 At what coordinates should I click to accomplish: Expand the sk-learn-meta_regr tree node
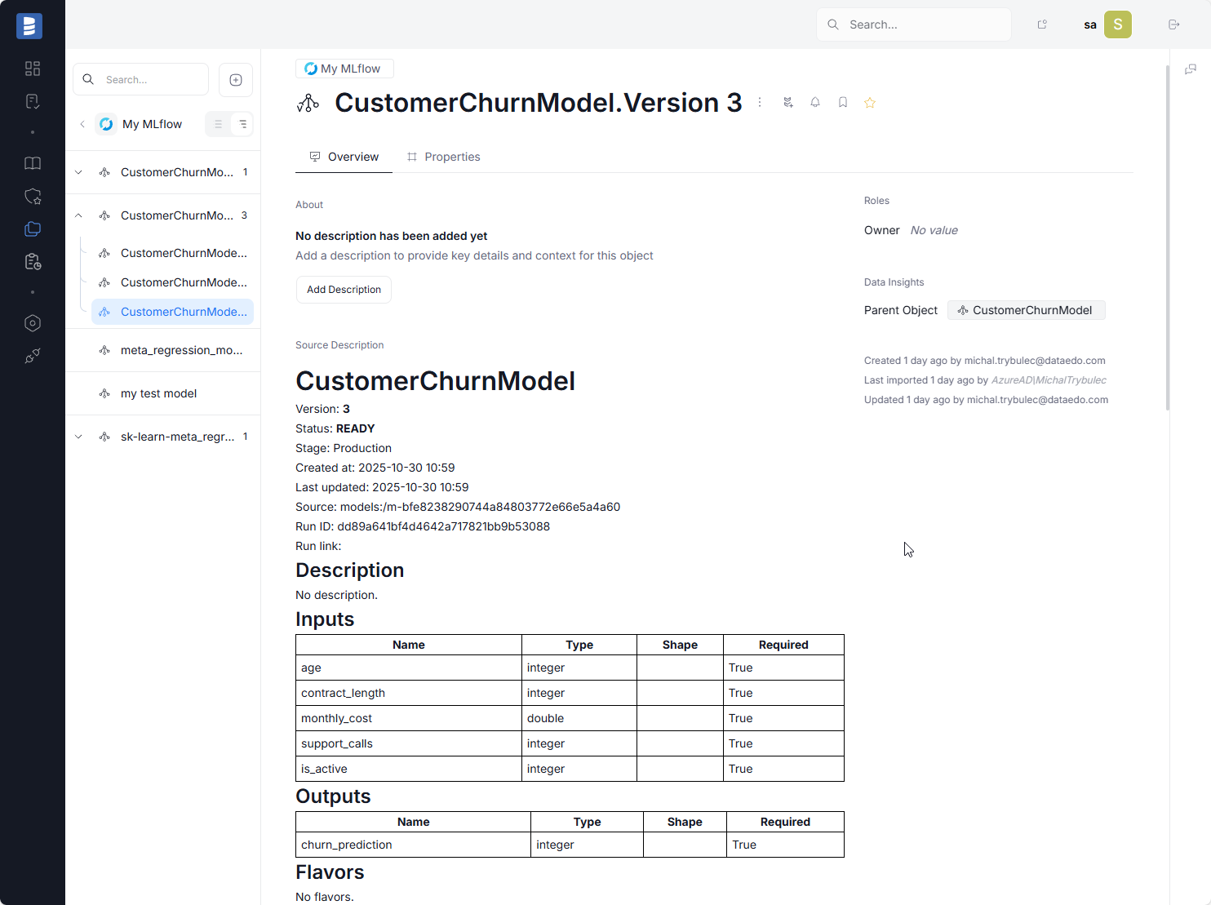pos(78,437)
